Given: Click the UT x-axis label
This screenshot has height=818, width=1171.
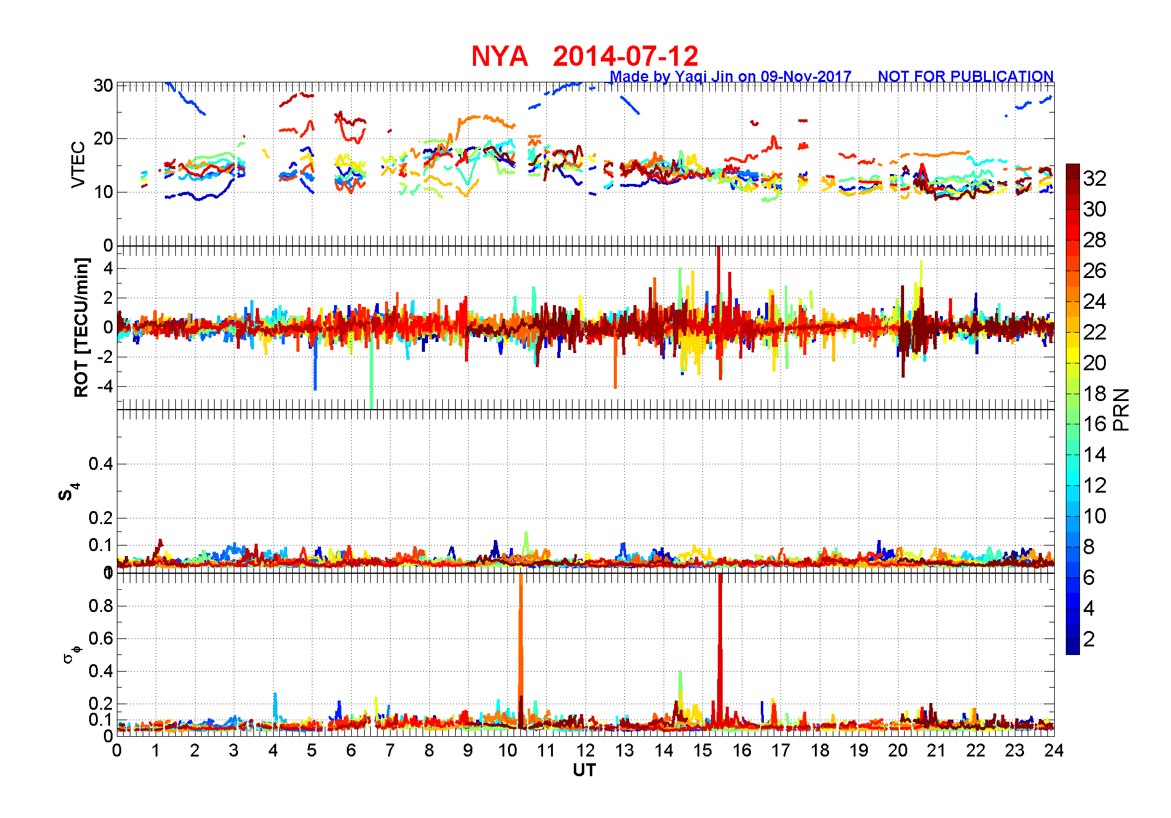Looking at the screenshot, I should pos(584,771).
